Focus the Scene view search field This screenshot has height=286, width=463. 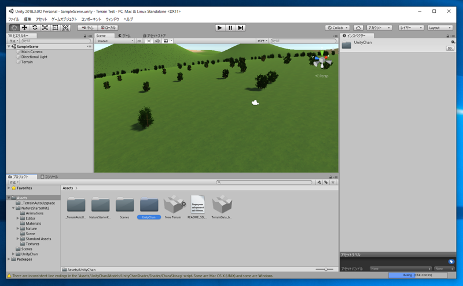[x=303, y=41]
